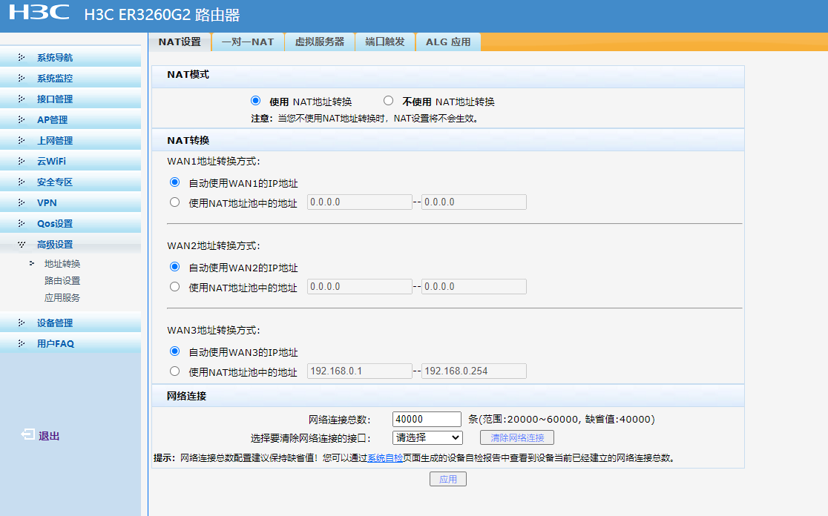Viewport: 828px width, 516px height.
Task: Collapse the 高级设置 menu section
Action: pyautogui.click(x=55, y=245)
